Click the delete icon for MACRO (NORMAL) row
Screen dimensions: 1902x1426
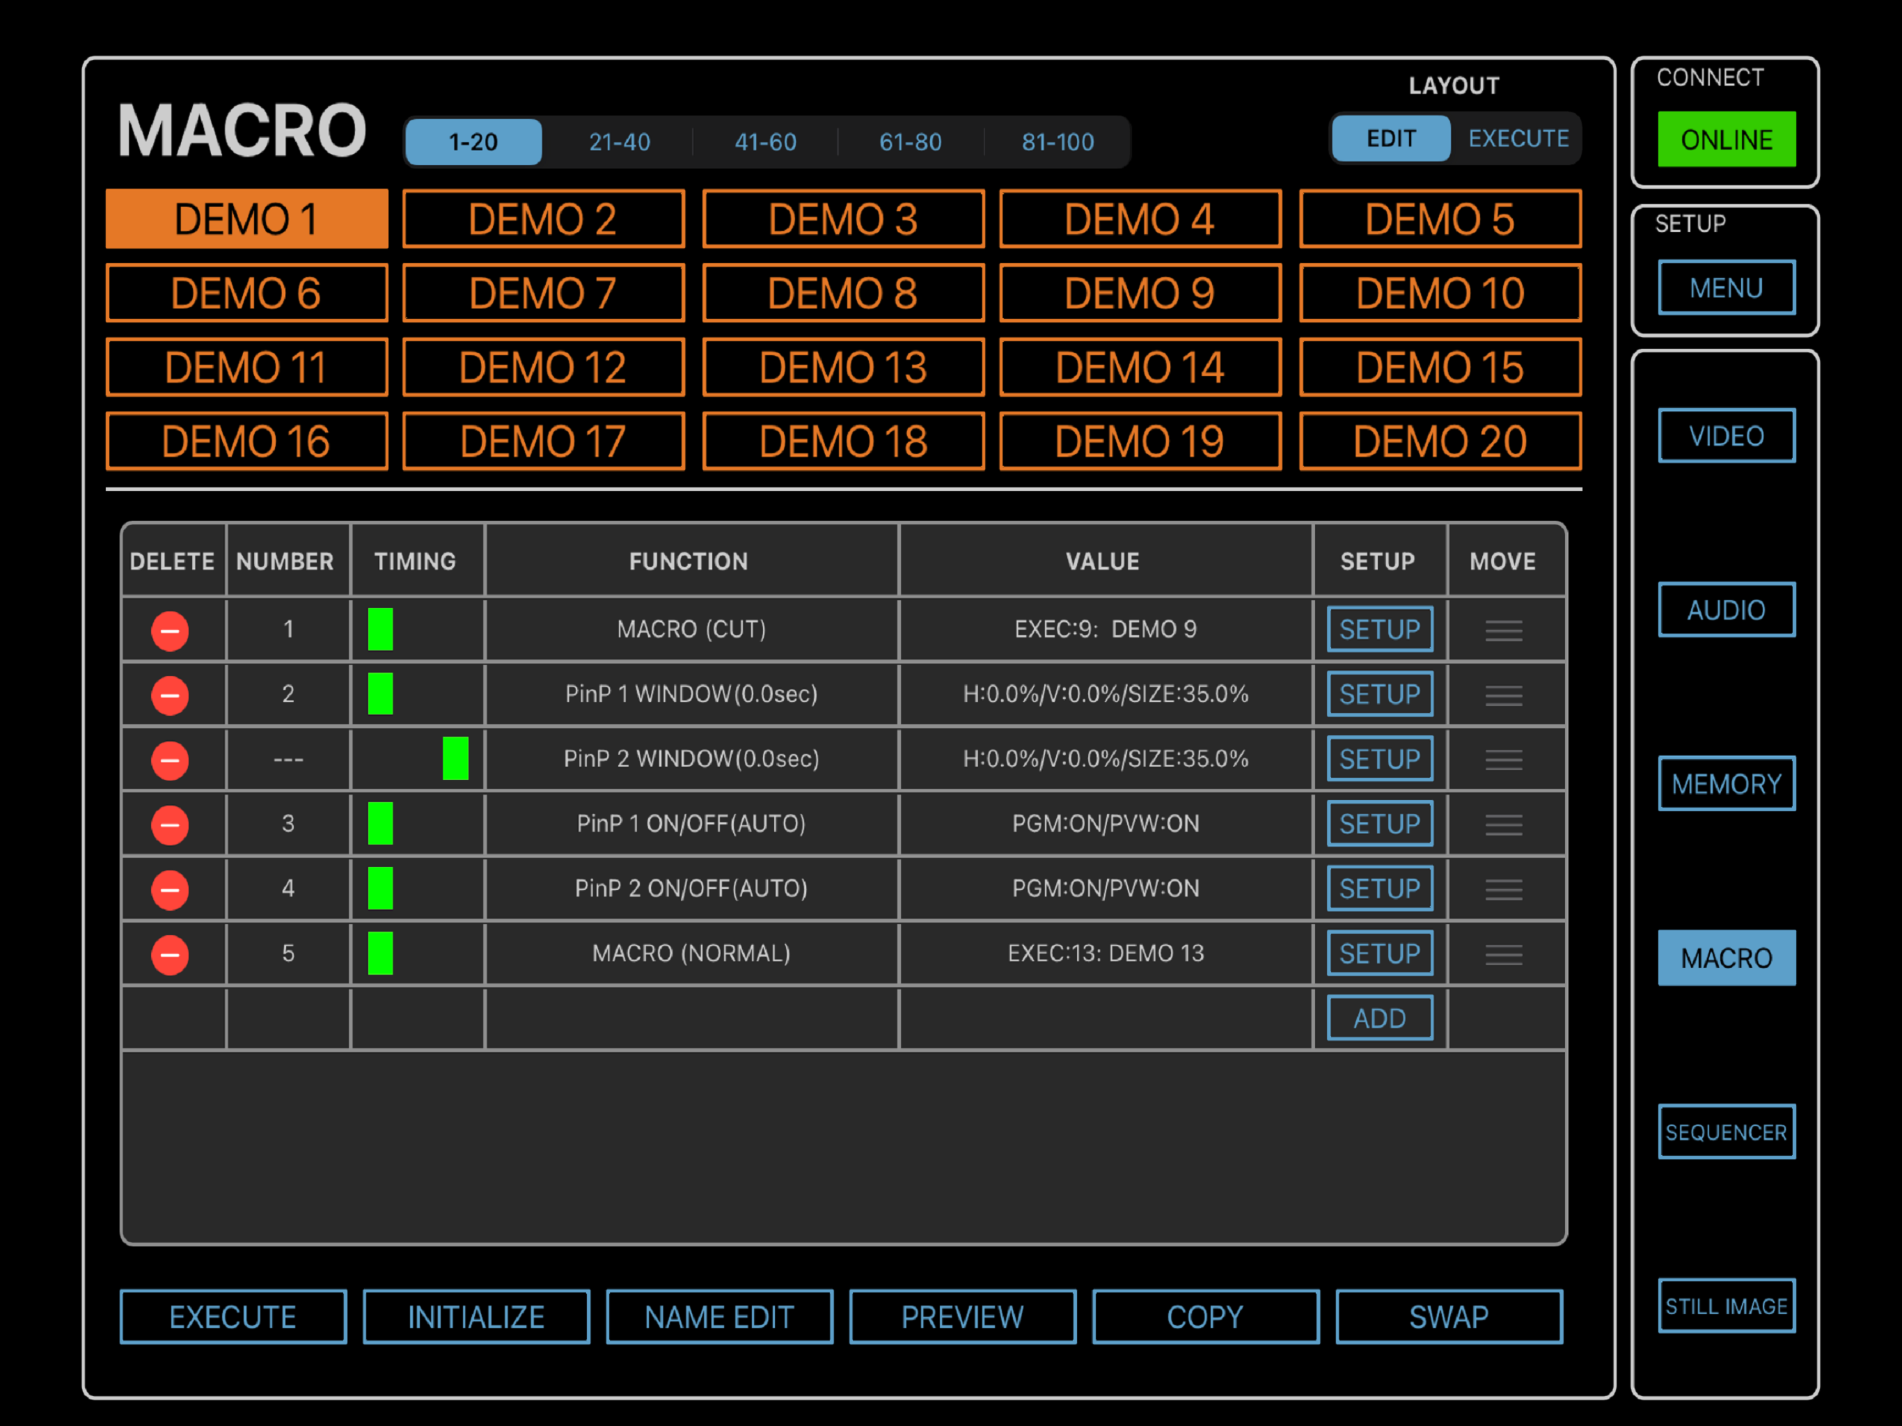pos(169,955)
